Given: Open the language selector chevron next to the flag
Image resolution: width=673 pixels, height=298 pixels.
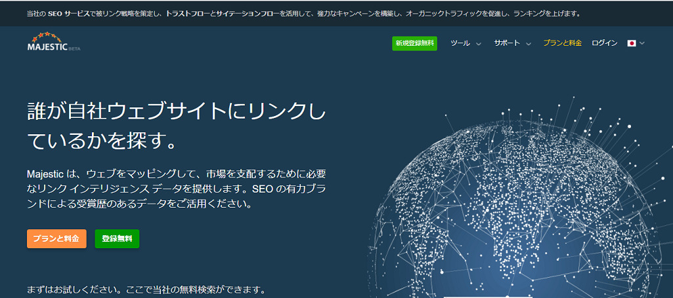Looking at the screenshot, I should click(x=642, y=44).
